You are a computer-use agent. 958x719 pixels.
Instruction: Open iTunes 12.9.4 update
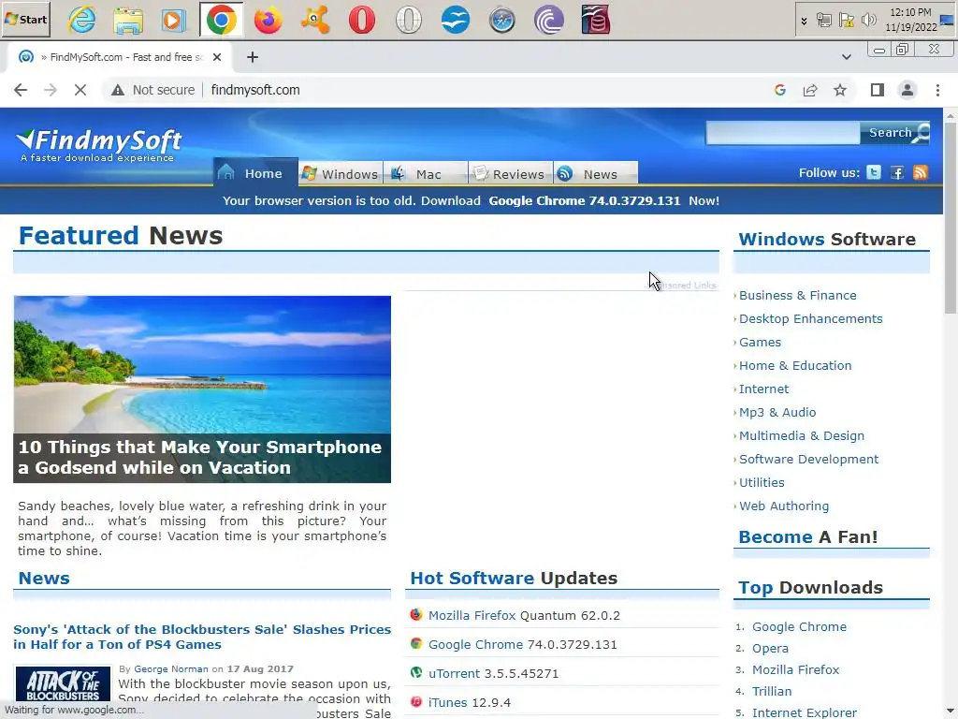point(470,702)
